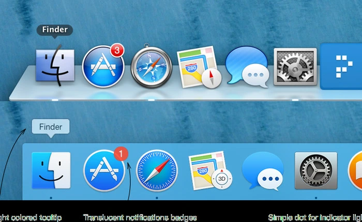The image size is (362, 222).
Task: Open Messages in the upper glossy dock
Action: point(247,67)
